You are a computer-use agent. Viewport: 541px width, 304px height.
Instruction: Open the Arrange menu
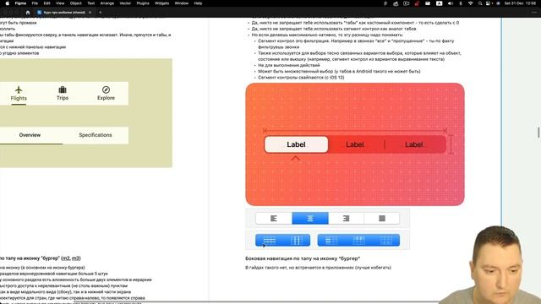coord(107,3)
